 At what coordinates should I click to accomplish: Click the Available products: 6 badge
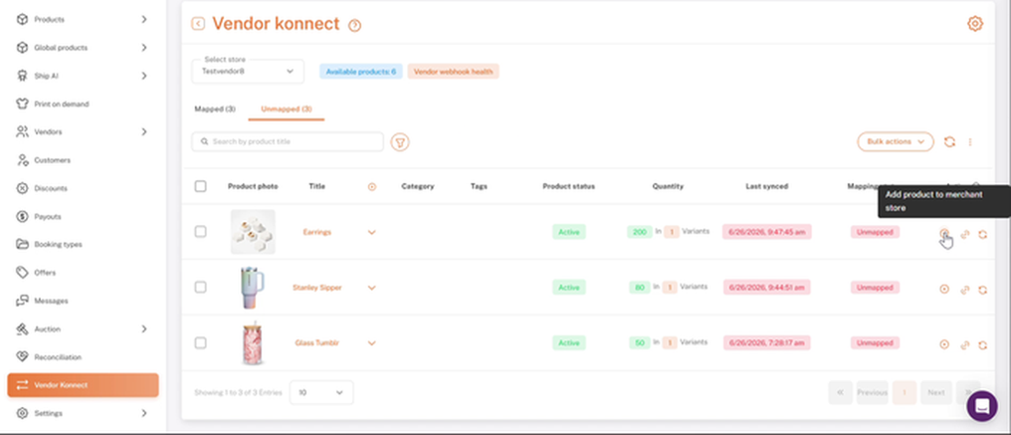361,72
